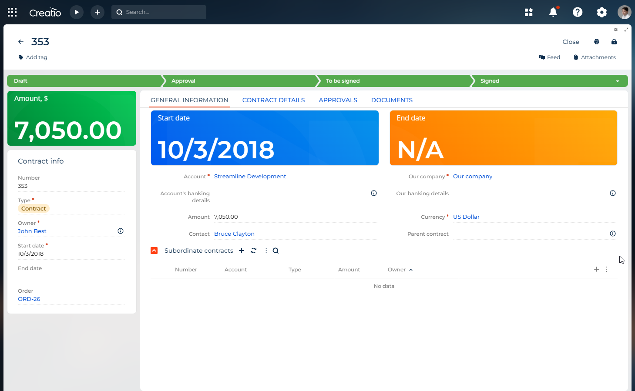
Task: Switch to General Information tab
Action: (x=189, y=100)
